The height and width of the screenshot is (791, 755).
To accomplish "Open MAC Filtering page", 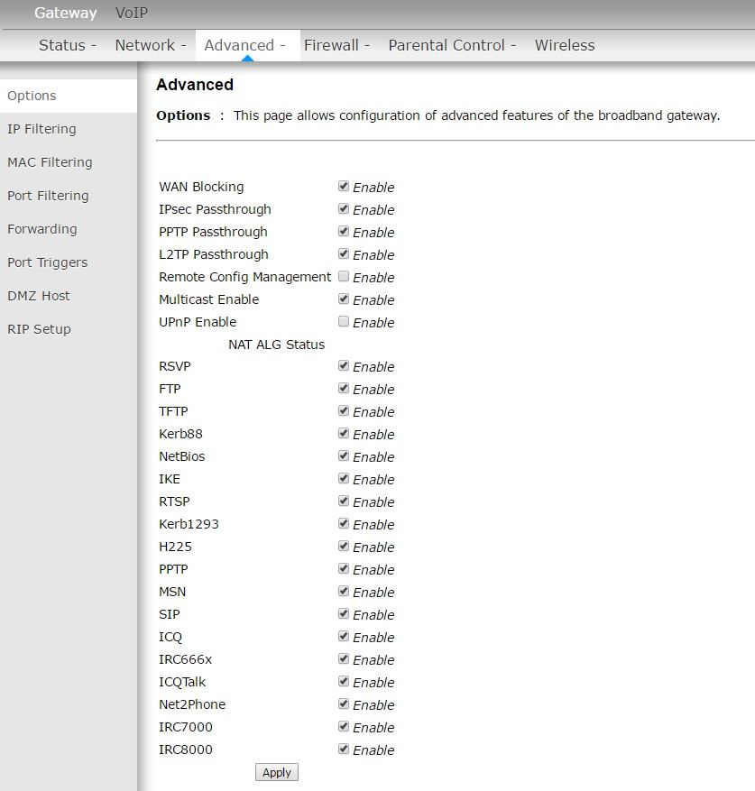I will coord(50,162).
